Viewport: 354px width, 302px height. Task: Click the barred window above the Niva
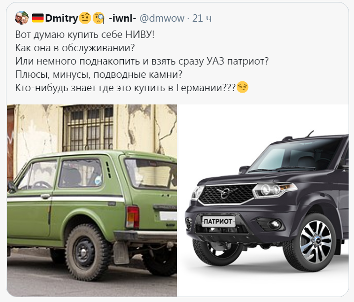coord(88,128)
